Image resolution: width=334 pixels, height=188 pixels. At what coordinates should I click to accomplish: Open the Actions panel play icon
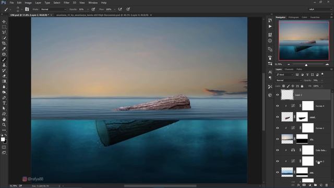pos(270,27)
